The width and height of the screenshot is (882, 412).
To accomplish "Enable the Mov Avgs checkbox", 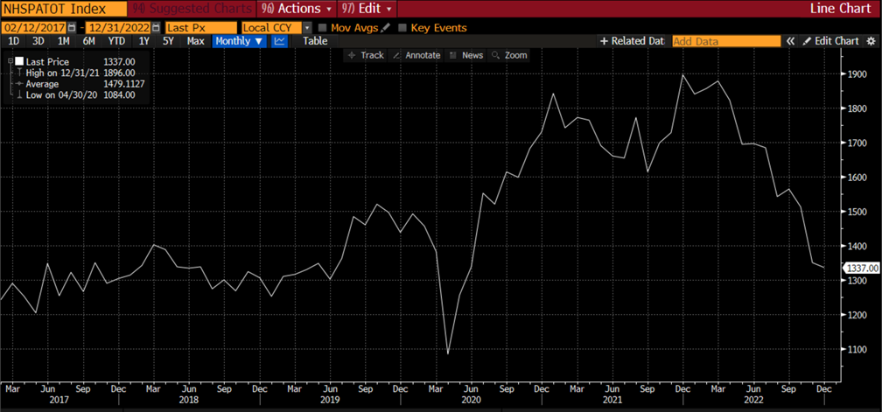I will pyautogui.click(x=323, y=28).
